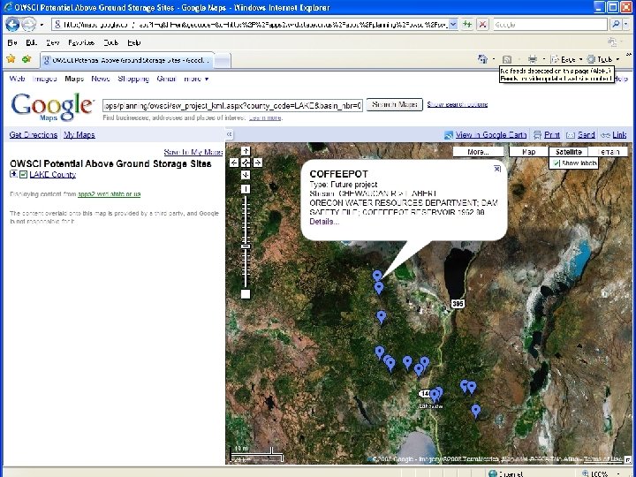Click the Get Directions link
The width and height of the screenshot is (636, 477).
point(34,134)
